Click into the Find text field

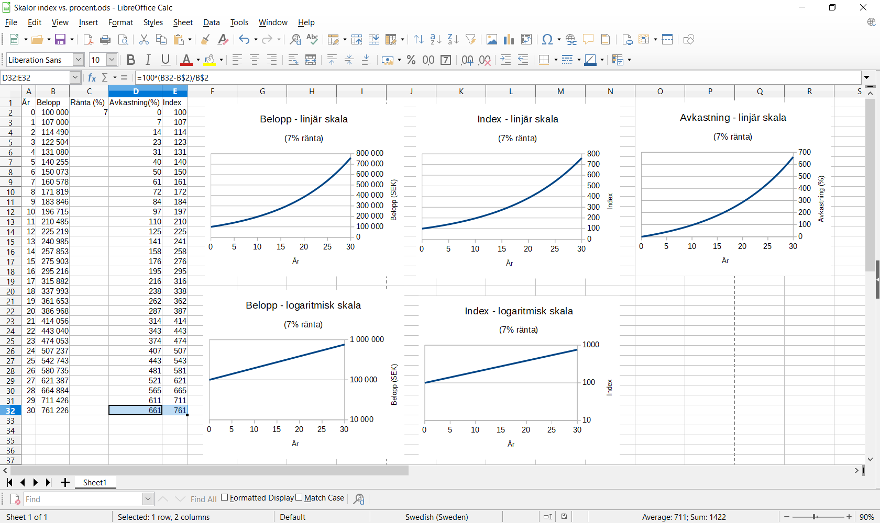click(x=83, y=499)
